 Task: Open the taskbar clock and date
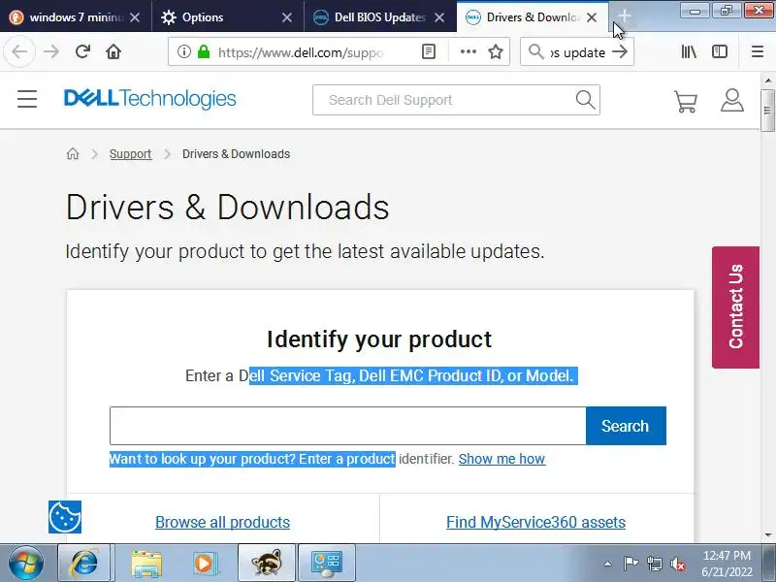coord(727,564)
